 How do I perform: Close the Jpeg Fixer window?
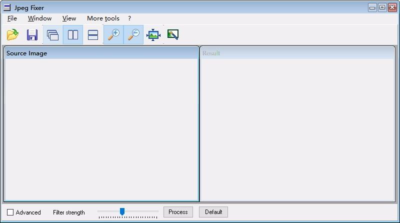(392, 7)
